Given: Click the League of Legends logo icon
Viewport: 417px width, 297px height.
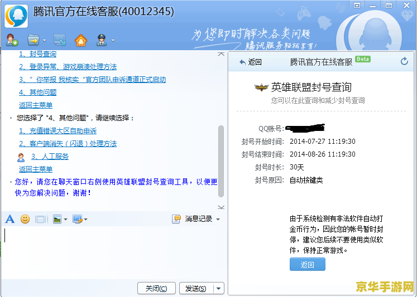Looking at the screenshot, I should pos(261,87).
